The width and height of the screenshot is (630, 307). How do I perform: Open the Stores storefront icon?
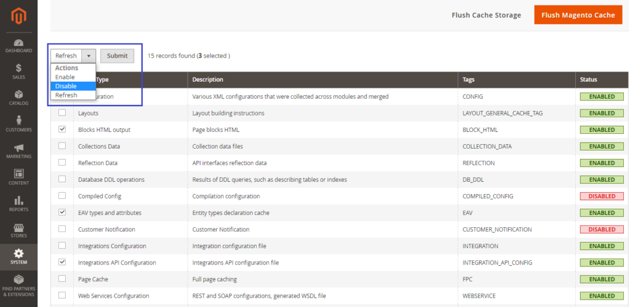tap(18, 227)
